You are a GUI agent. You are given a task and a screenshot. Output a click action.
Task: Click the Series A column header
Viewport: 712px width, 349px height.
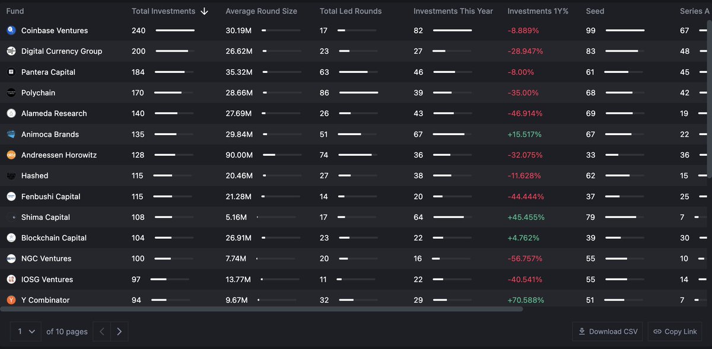click(x=695, y=11)
